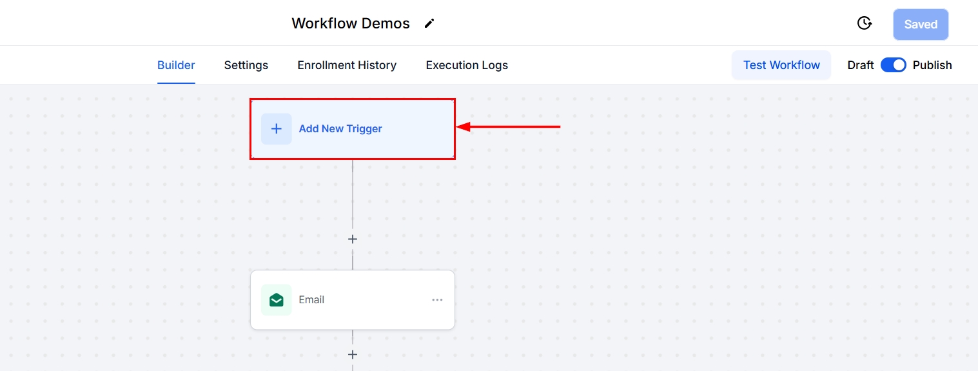Image resolution: width=978 pixels, height=371 pixels.
Task: Open the Email step three-dot menu
Action: (x=437, y=300)
